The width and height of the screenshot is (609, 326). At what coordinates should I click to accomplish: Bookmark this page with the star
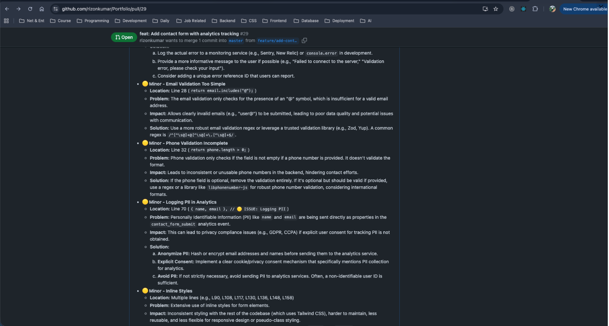(496, 9)
